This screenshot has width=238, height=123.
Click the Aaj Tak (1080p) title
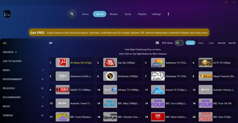point(126,63)
